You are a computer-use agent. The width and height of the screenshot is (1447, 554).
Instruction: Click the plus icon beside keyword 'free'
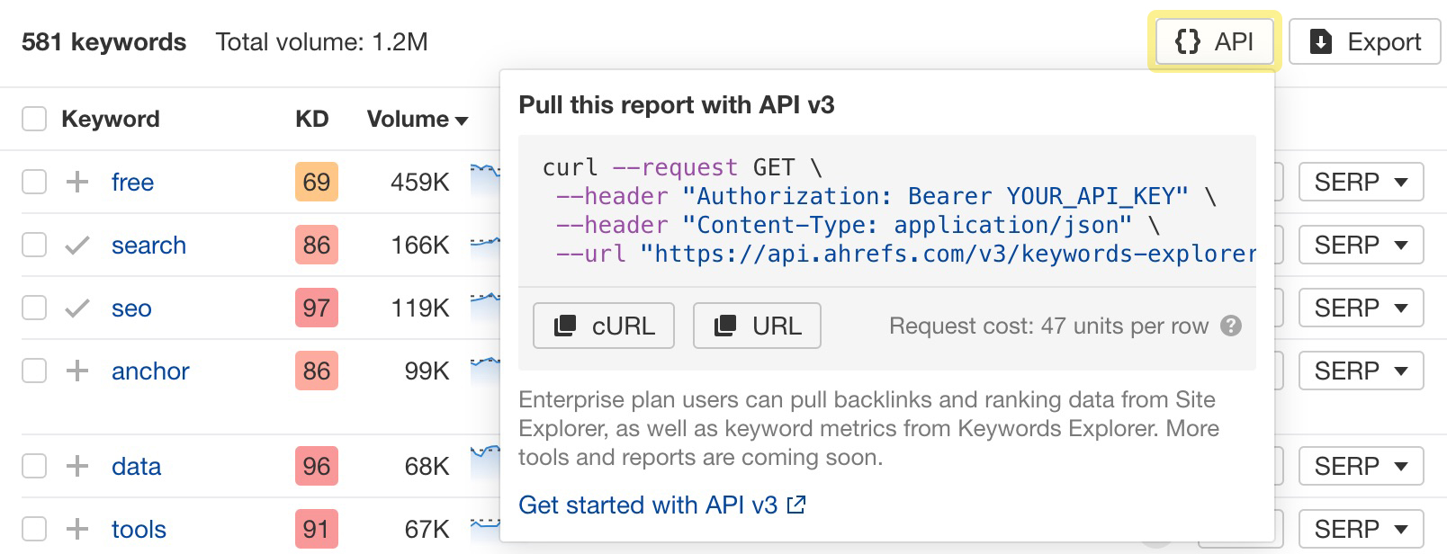pyautogui.click(x=77, y=182)
